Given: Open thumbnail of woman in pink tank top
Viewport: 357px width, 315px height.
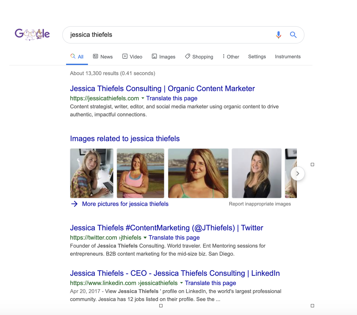Looking at the screenshot, I should (x=140, y=173).
